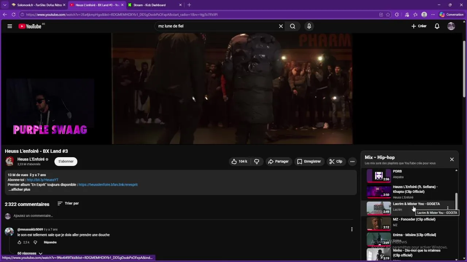Open Copilot Conversation button
Screen dimensions: 467x262
[451, 15]
